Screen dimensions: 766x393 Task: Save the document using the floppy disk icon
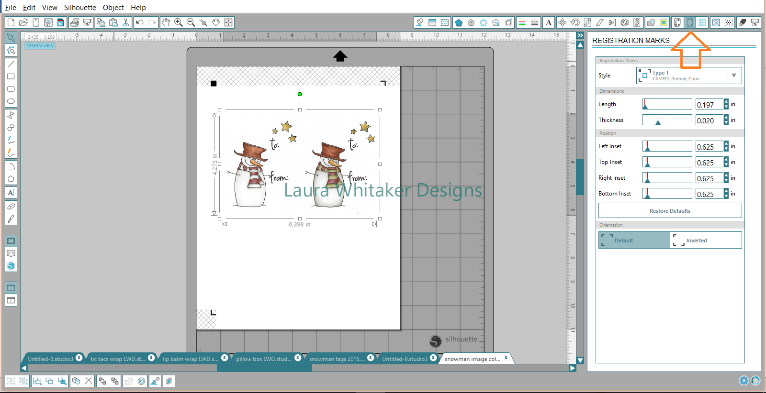[48, 22]
